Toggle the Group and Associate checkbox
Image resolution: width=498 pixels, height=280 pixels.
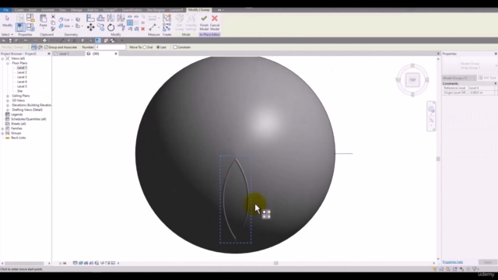coord(46,47)
